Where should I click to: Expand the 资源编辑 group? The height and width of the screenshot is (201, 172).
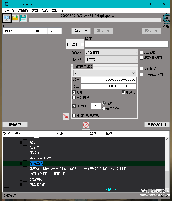coord(21,179)
